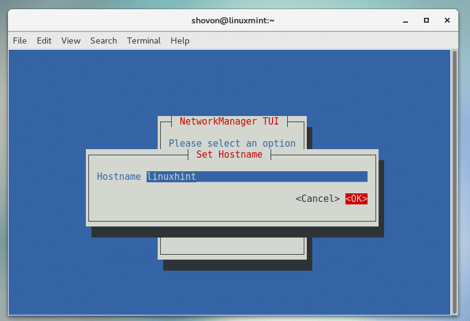Viewport: 470px width, 321px height.
Task: Open the Help menu
Action: [x=180, y=41]
